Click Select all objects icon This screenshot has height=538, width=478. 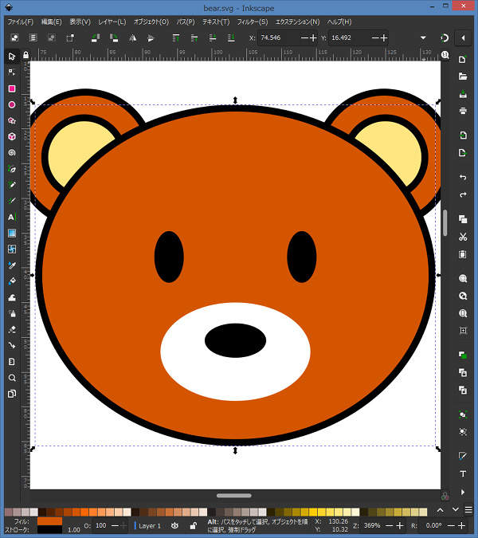14,37
